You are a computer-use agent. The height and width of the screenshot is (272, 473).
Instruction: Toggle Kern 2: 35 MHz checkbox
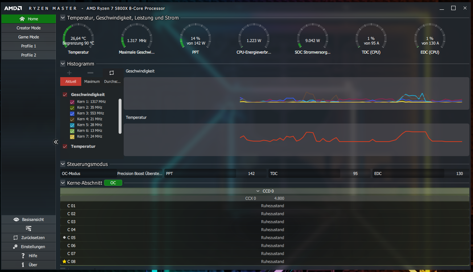tap(72, 108)
